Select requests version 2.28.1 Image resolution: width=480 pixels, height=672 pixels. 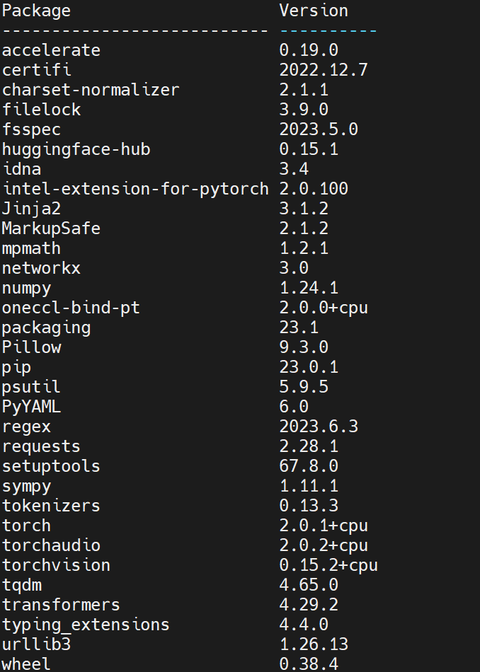point(309,446)
